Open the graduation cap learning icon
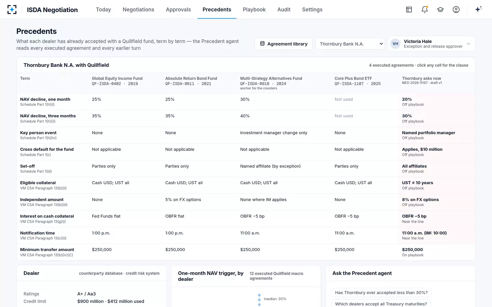Image resolution: width=492 pixels, height=307 pixels. pyautogui.click(x=440, y=10)
